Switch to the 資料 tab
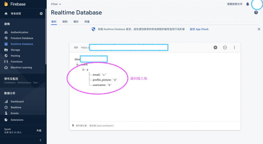Screen dimensions: 263x144 54,22
